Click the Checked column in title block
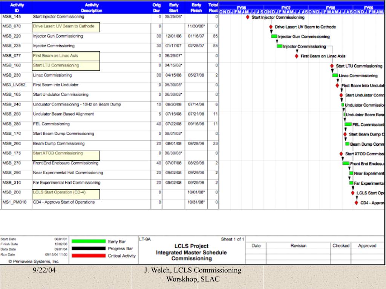 [341, 245]
